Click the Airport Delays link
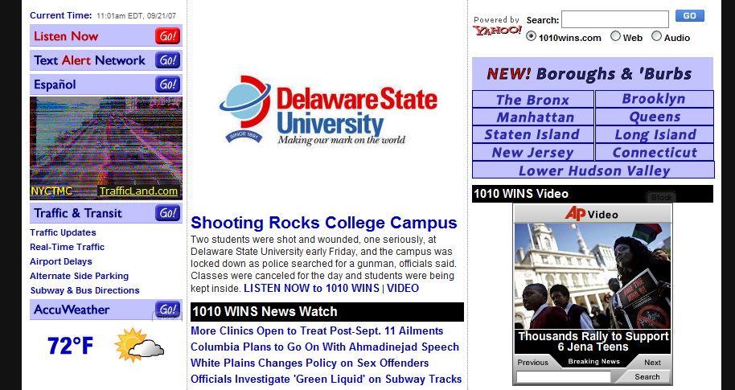The width and height of the screenshot is (735, 390). tap(61, 261)
